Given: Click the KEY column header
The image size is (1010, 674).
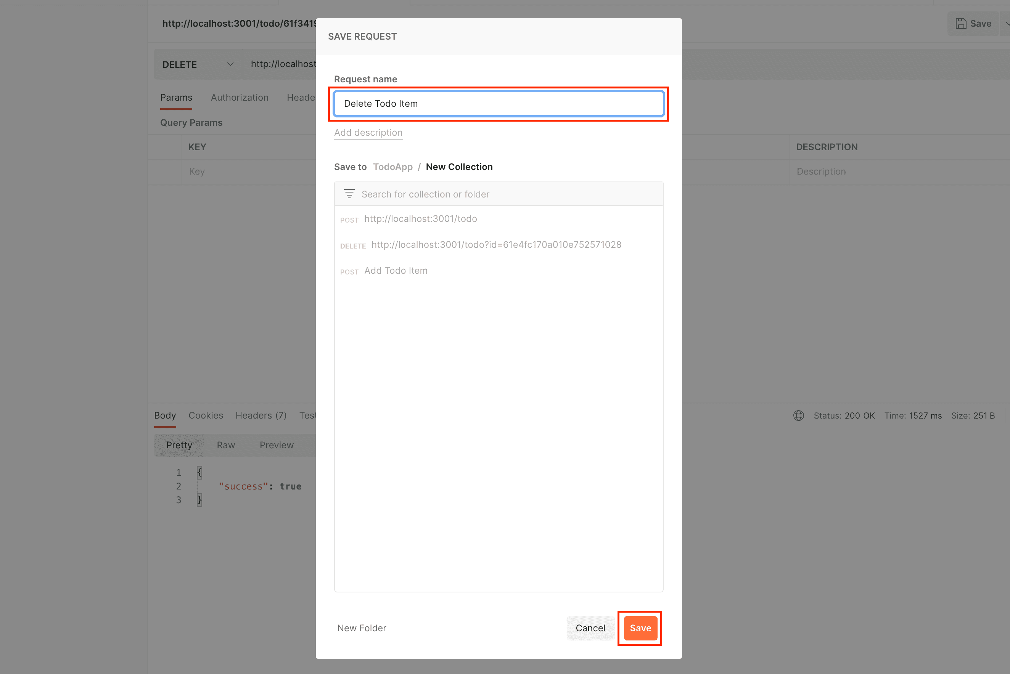Looking at the screenshot, I should click(x=197, y=147).
